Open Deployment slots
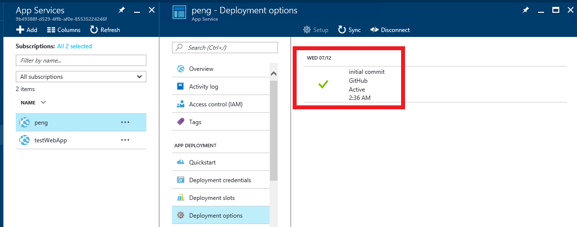This screenshot has height=227, width=577. [221, 197]
